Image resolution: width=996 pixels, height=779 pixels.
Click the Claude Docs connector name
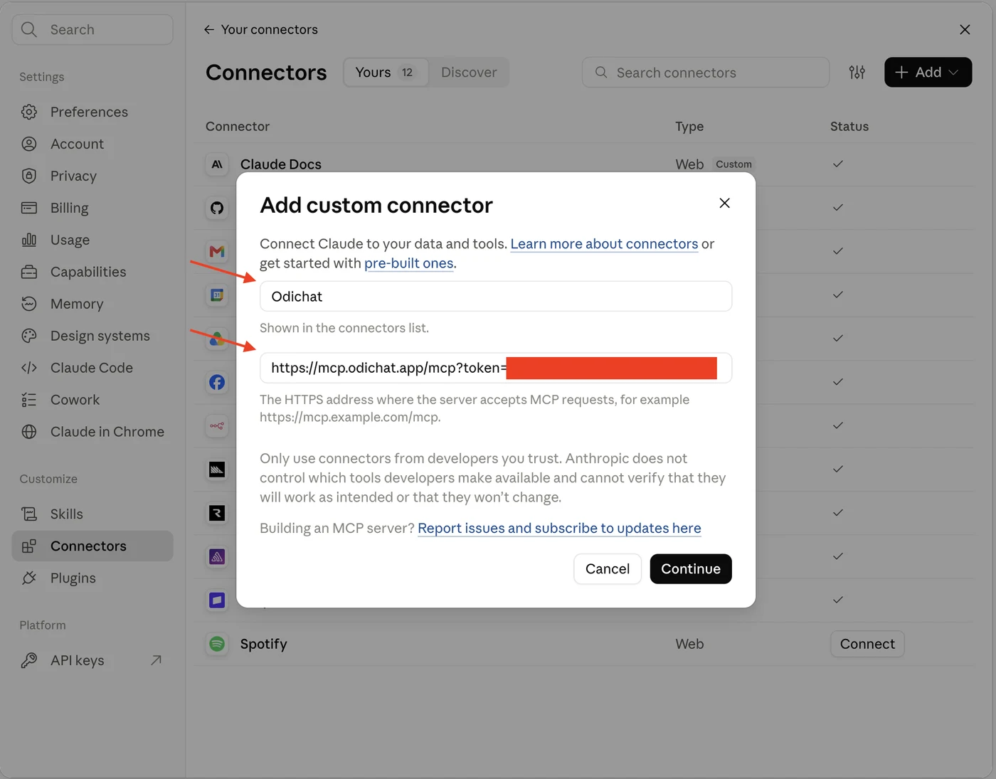tap(281, 164)
